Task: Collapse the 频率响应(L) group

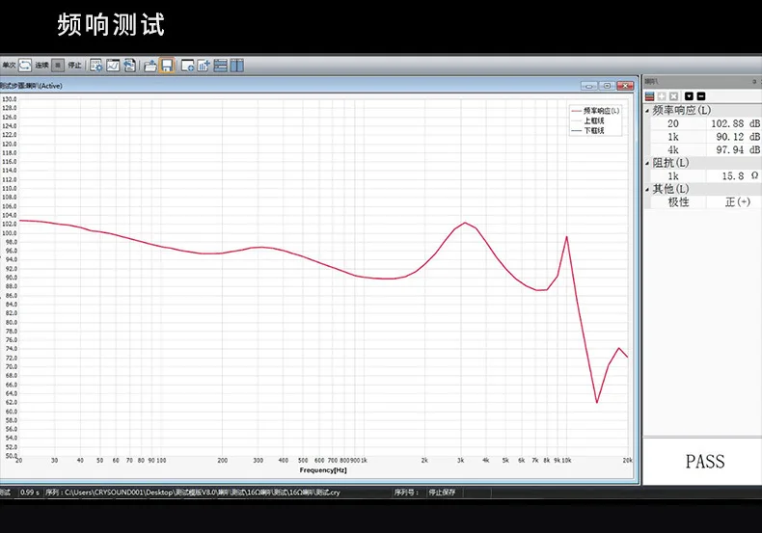Action: point(647,111)
